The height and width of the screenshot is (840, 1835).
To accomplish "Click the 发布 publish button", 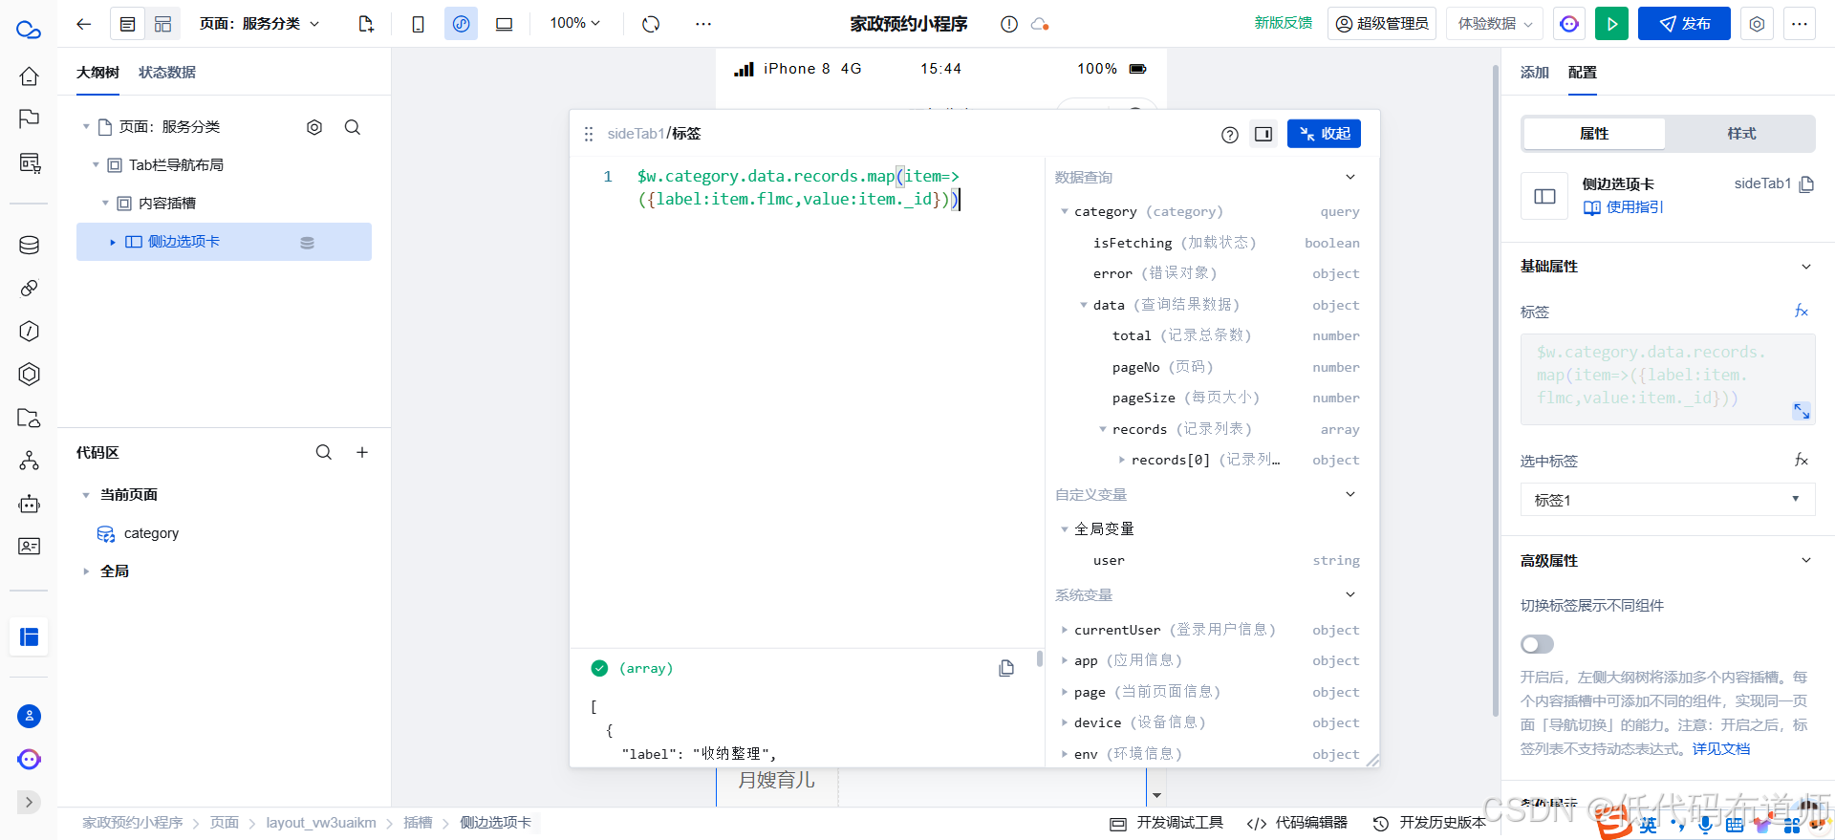I will coord(1684,24).
